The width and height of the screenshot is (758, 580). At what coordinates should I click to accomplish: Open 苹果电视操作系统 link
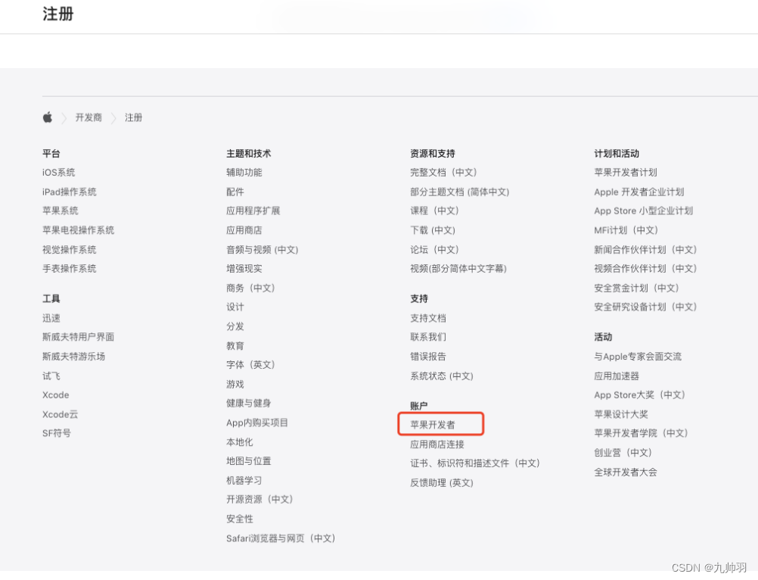point(79,230)
